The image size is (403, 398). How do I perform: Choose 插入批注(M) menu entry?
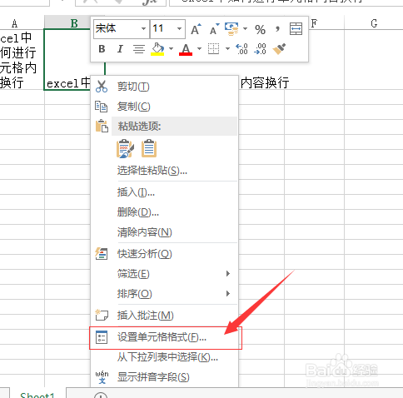click(x=164, y=316)
